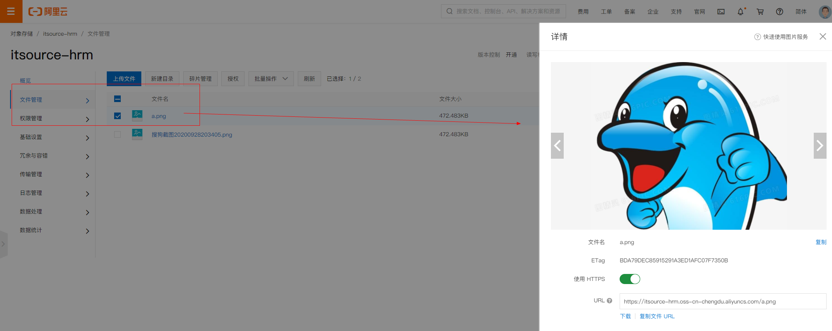
Task: Click the 上传文件 button
Action: (x=124, y=79)
